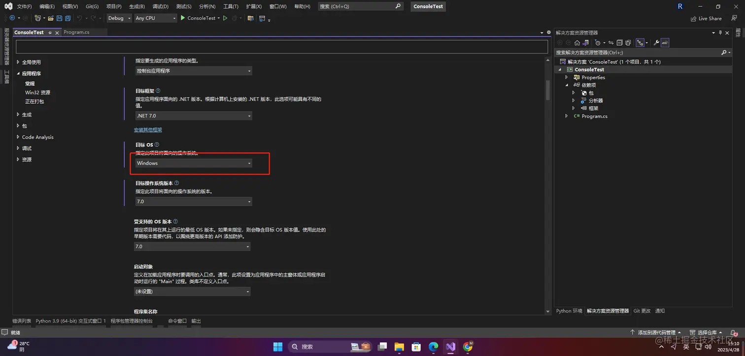Select the Home icon in Solution Explorer toolbar
The height and width of the screenshot is (356, 745).
tap(577, 42)
